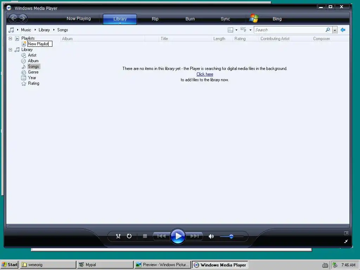
Task: Expand the Music breadcrumb arrow
Action: point(18,30)
